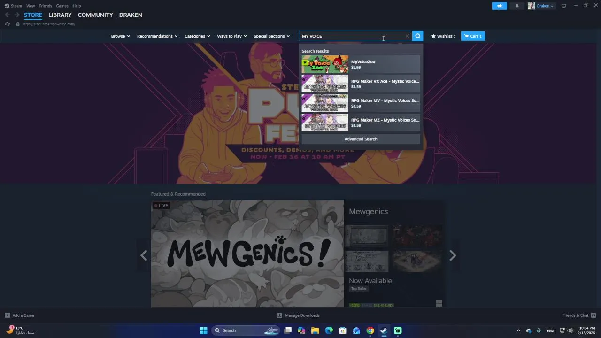Select the RPG Maker MV Mystic Voices result
This screenshot has height=338, width=601.
[x=361, y=103]
